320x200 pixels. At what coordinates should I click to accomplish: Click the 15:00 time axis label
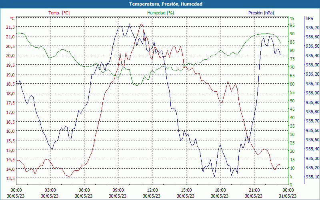coord(186,190)
